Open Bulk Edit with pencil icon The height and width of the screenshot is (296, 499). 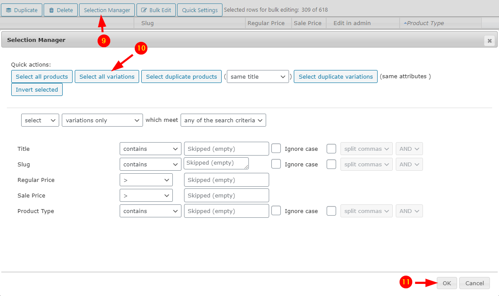[x=156, y=10]
